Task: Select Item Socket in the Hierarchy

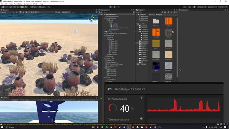Action: click(x=113, y=54)
